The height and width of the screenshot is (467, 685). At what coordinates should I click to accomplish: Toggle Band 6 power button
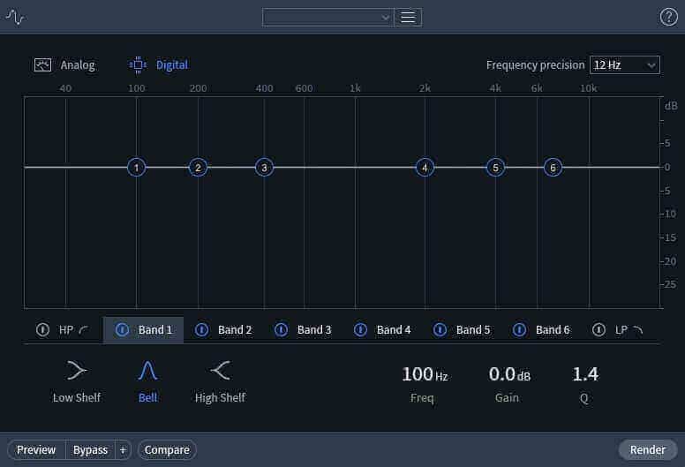[x=519, y=330]
